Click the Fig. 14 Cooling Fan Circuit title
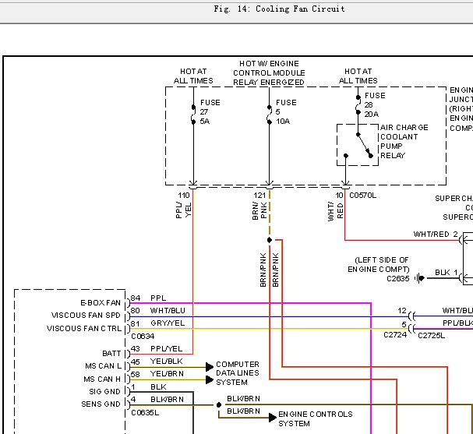The image size is (473, 434). click(x=279, y=9)
